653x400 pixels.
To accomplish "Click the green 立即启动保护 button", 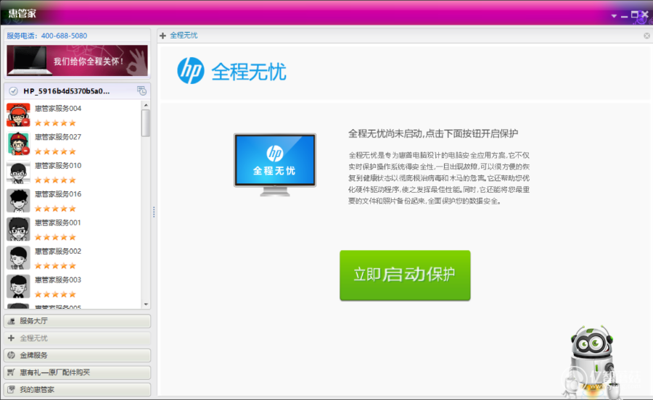I will [x=405, y=275].
